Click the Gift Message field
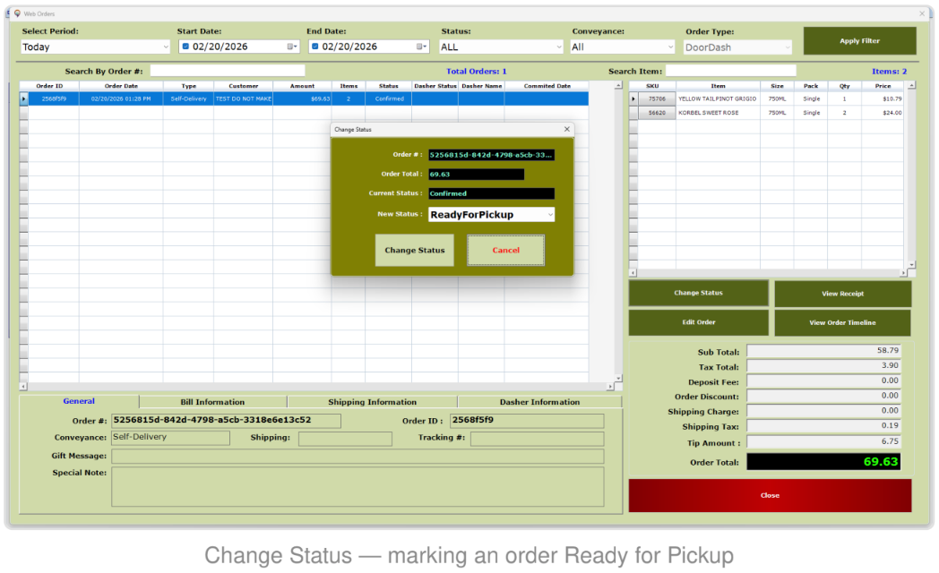939x573 pixels. (358, 457)
